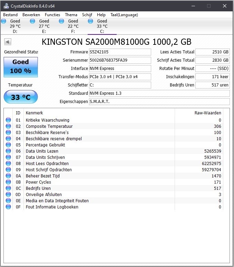Click Schrijf Acties Totaal value 2830 GB
234x267 pixels.
pos(213,60)
